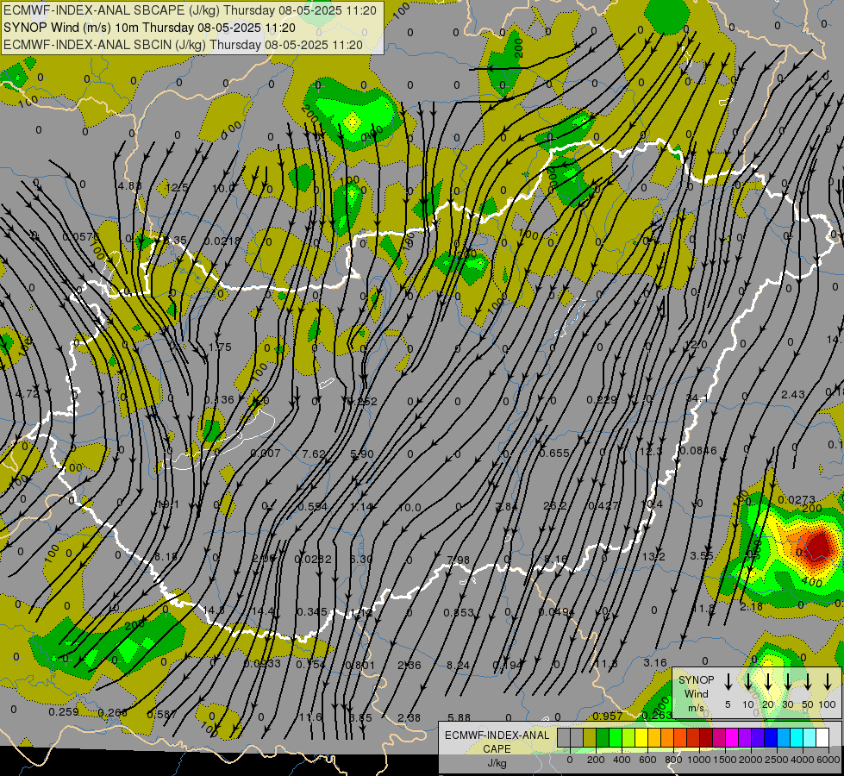Click the map value 1.75

click(220, 347)
